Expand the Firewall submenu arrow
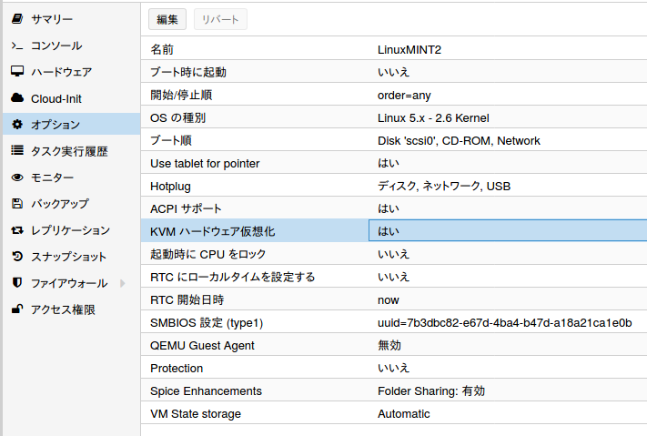This screenshot has height=436, width=647. (123, 283)
